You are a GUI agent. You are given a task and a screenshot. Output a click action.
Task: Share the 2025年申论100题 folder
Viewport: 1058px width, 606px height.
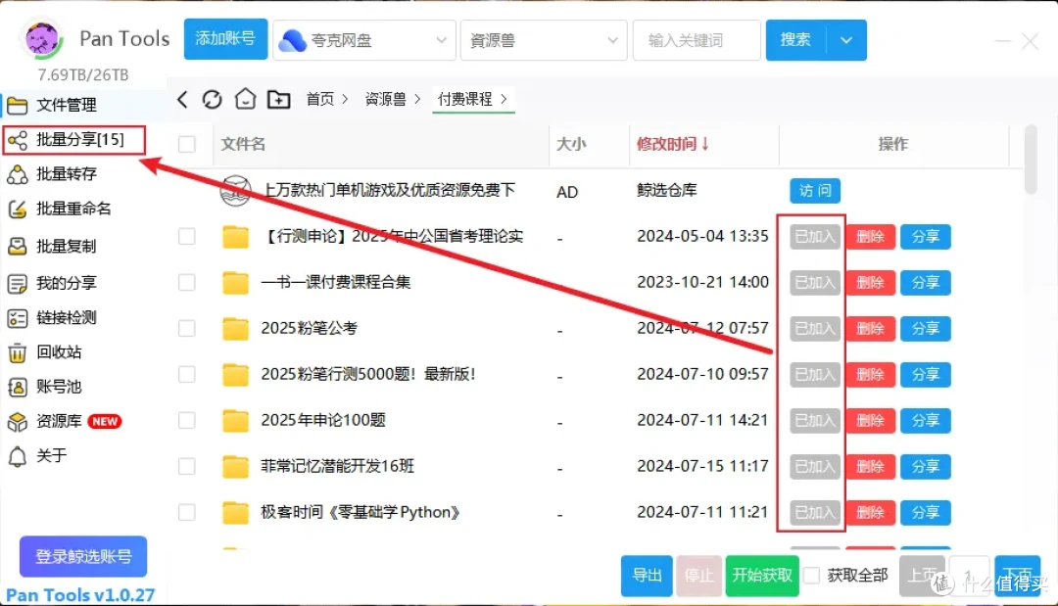click(x=925, y=421)
